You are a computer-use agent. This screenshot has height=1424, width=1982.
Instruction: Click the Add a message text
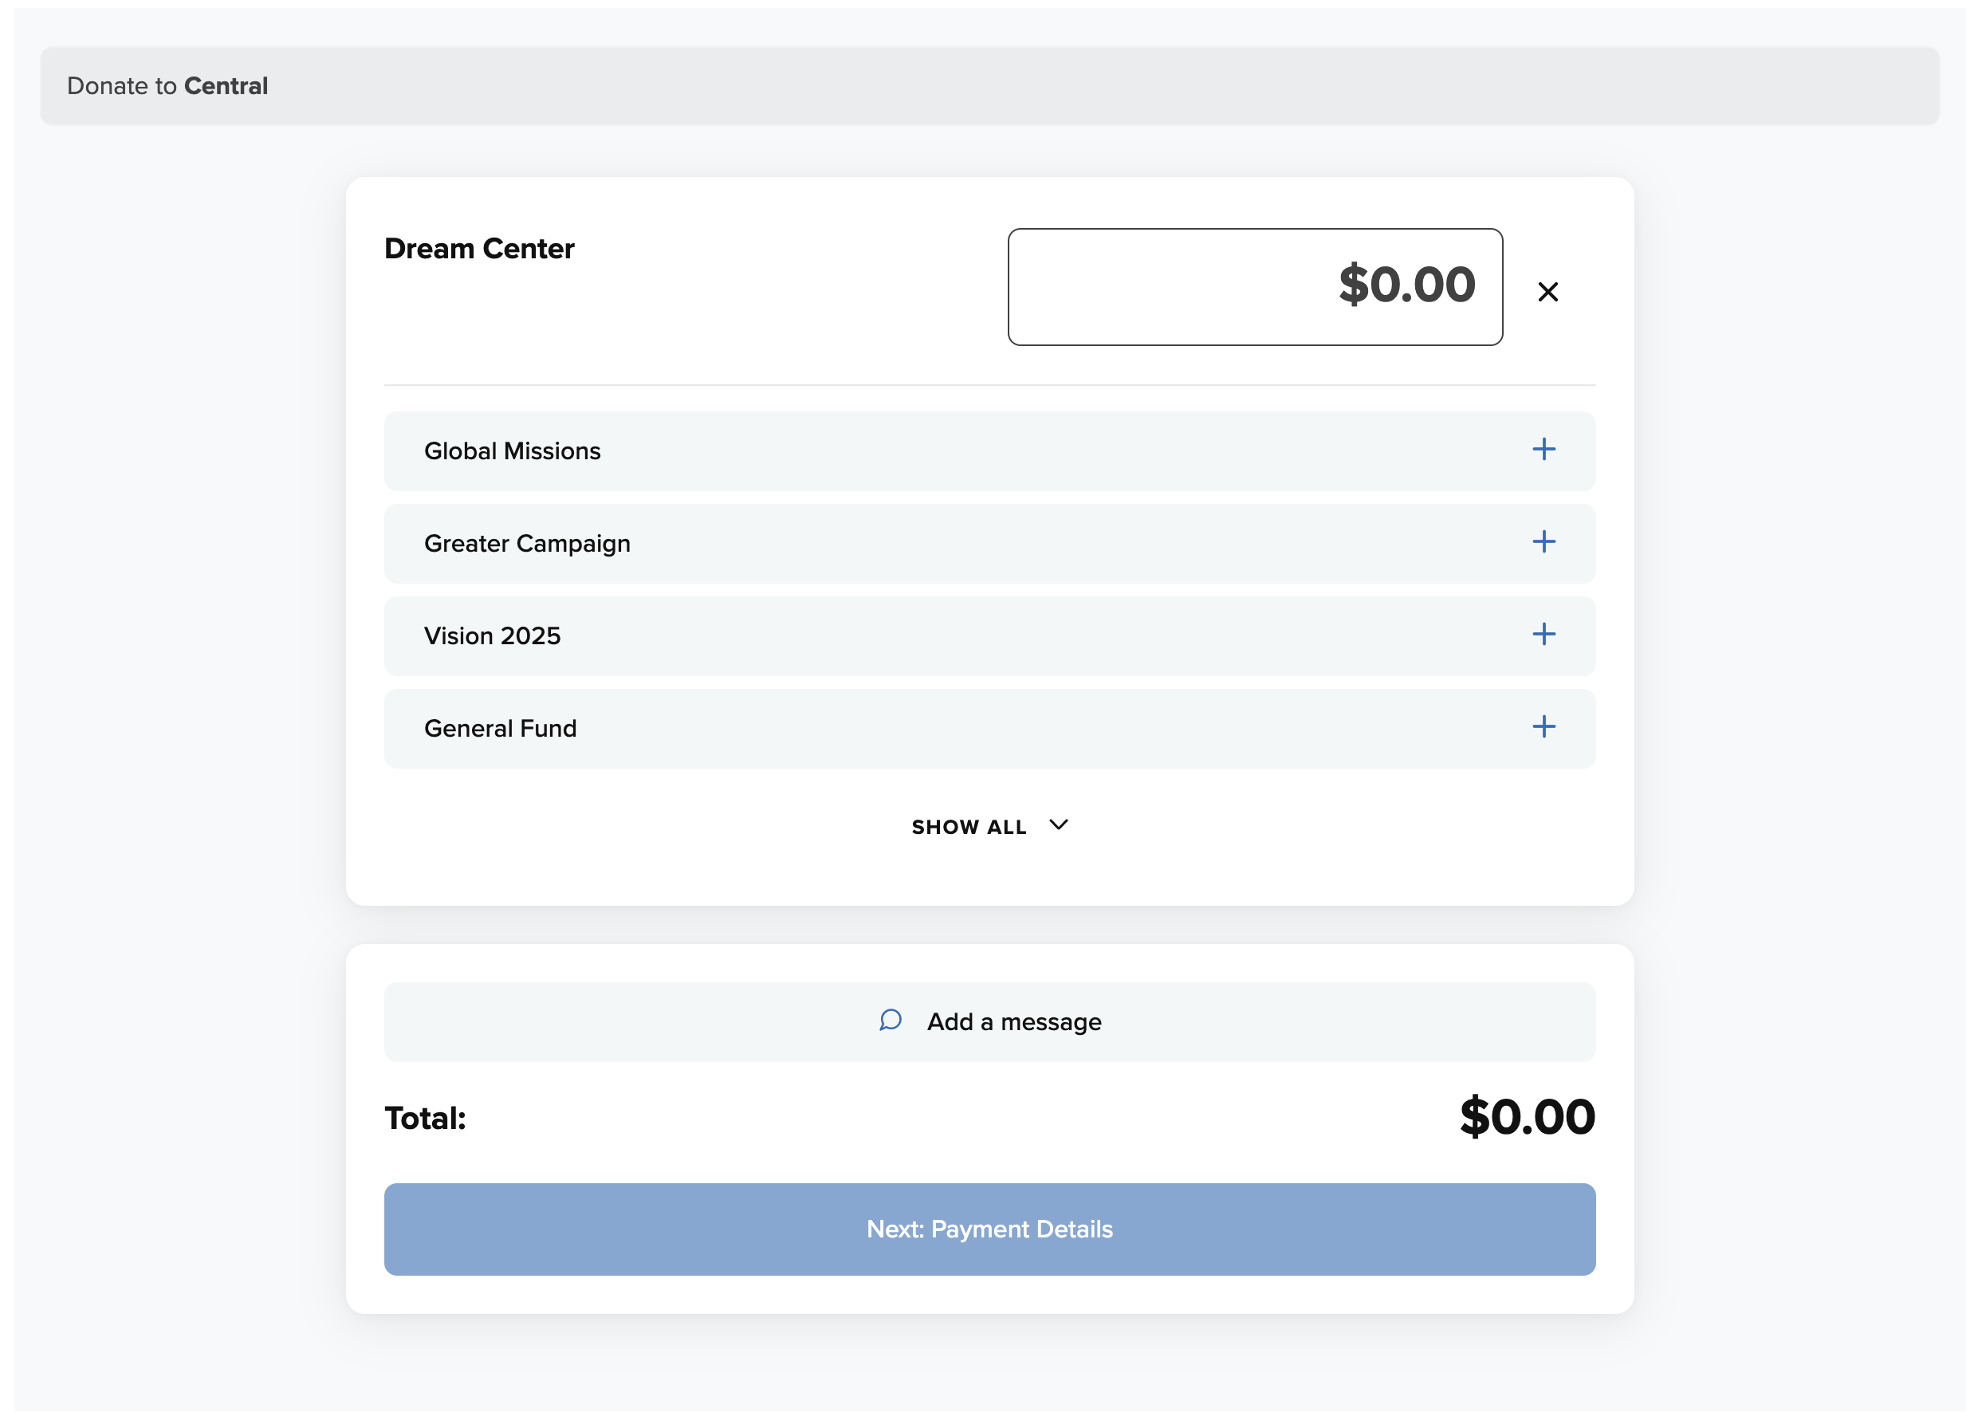pos(1013,1022)
